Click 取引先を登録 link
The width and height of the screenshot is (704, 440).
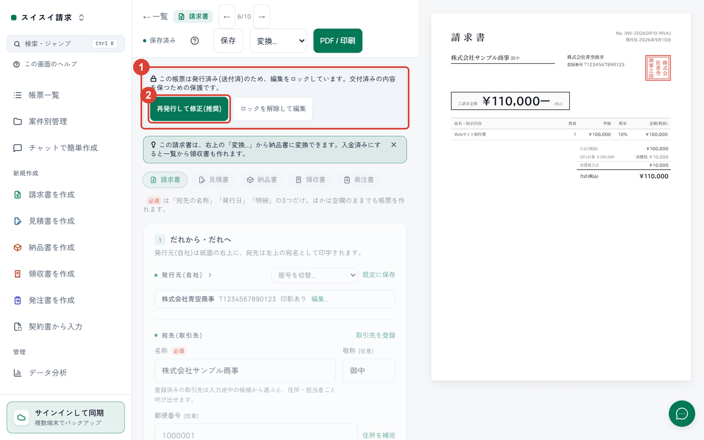[376, 335]
